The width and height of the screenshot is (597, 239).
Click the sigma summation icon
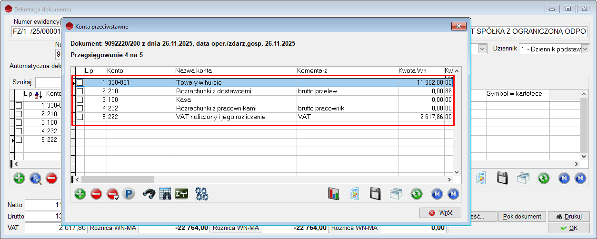181,194
